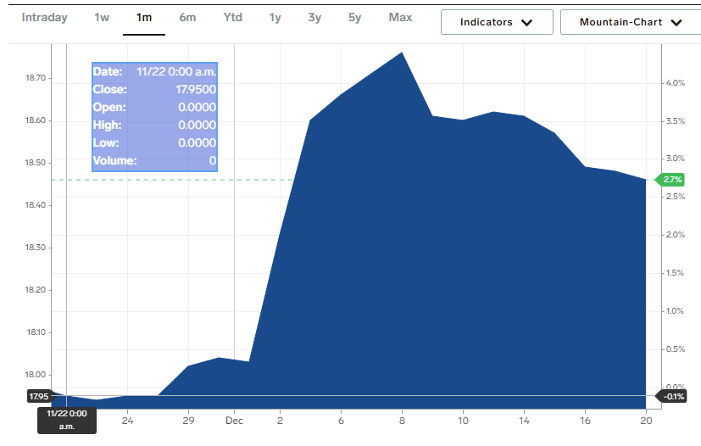Open the Mountain-Chart type dropdown
This screenshot has height=446, width=701.
[630, 23]
